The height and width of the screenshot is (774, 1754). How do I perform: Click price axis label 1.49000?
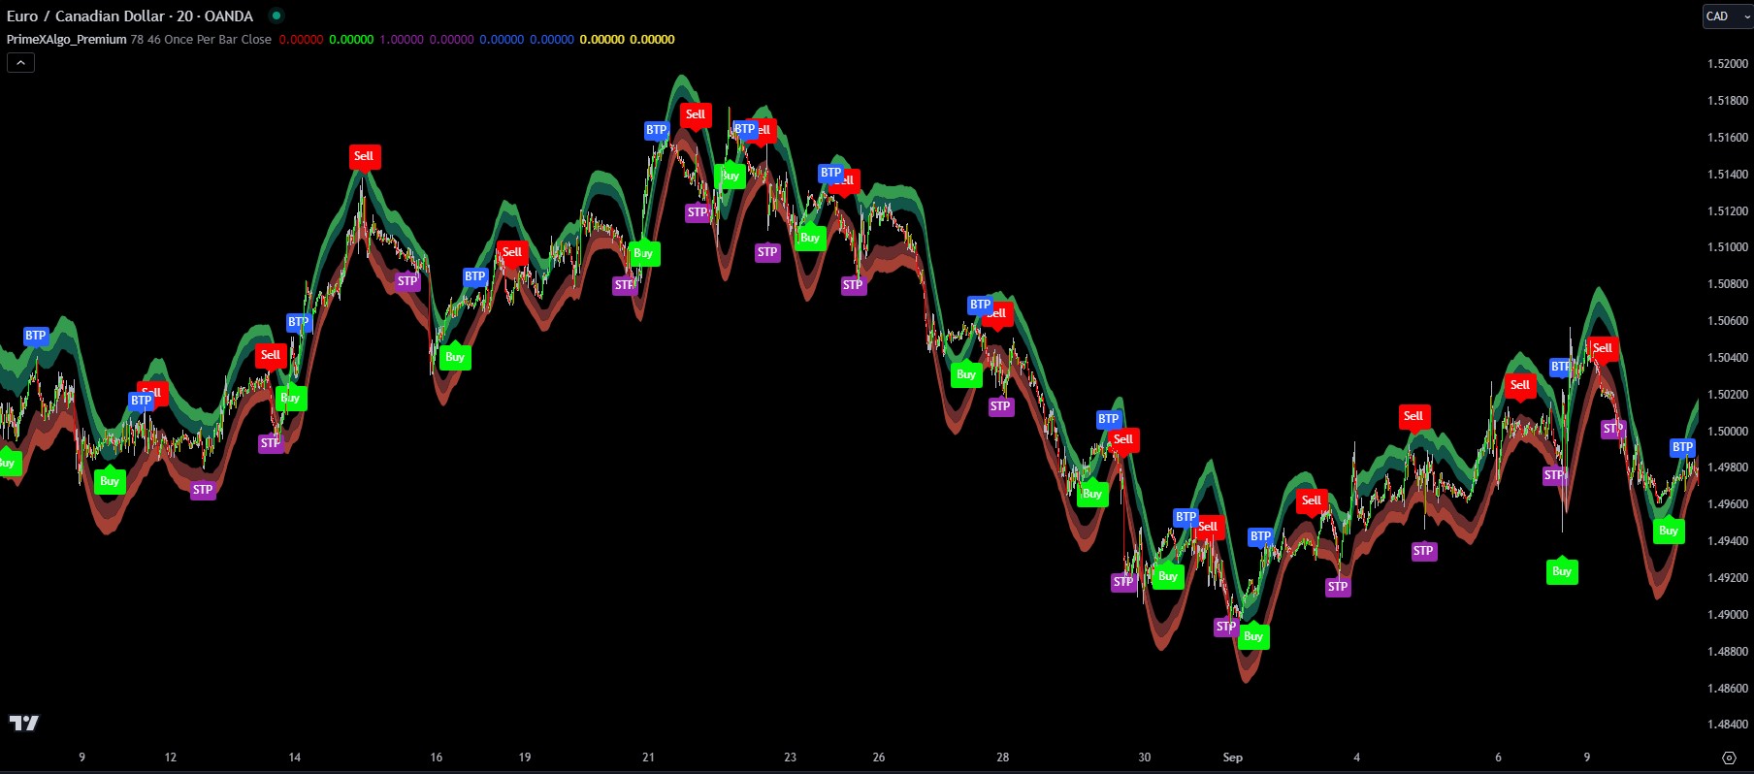pos(1728,615)
